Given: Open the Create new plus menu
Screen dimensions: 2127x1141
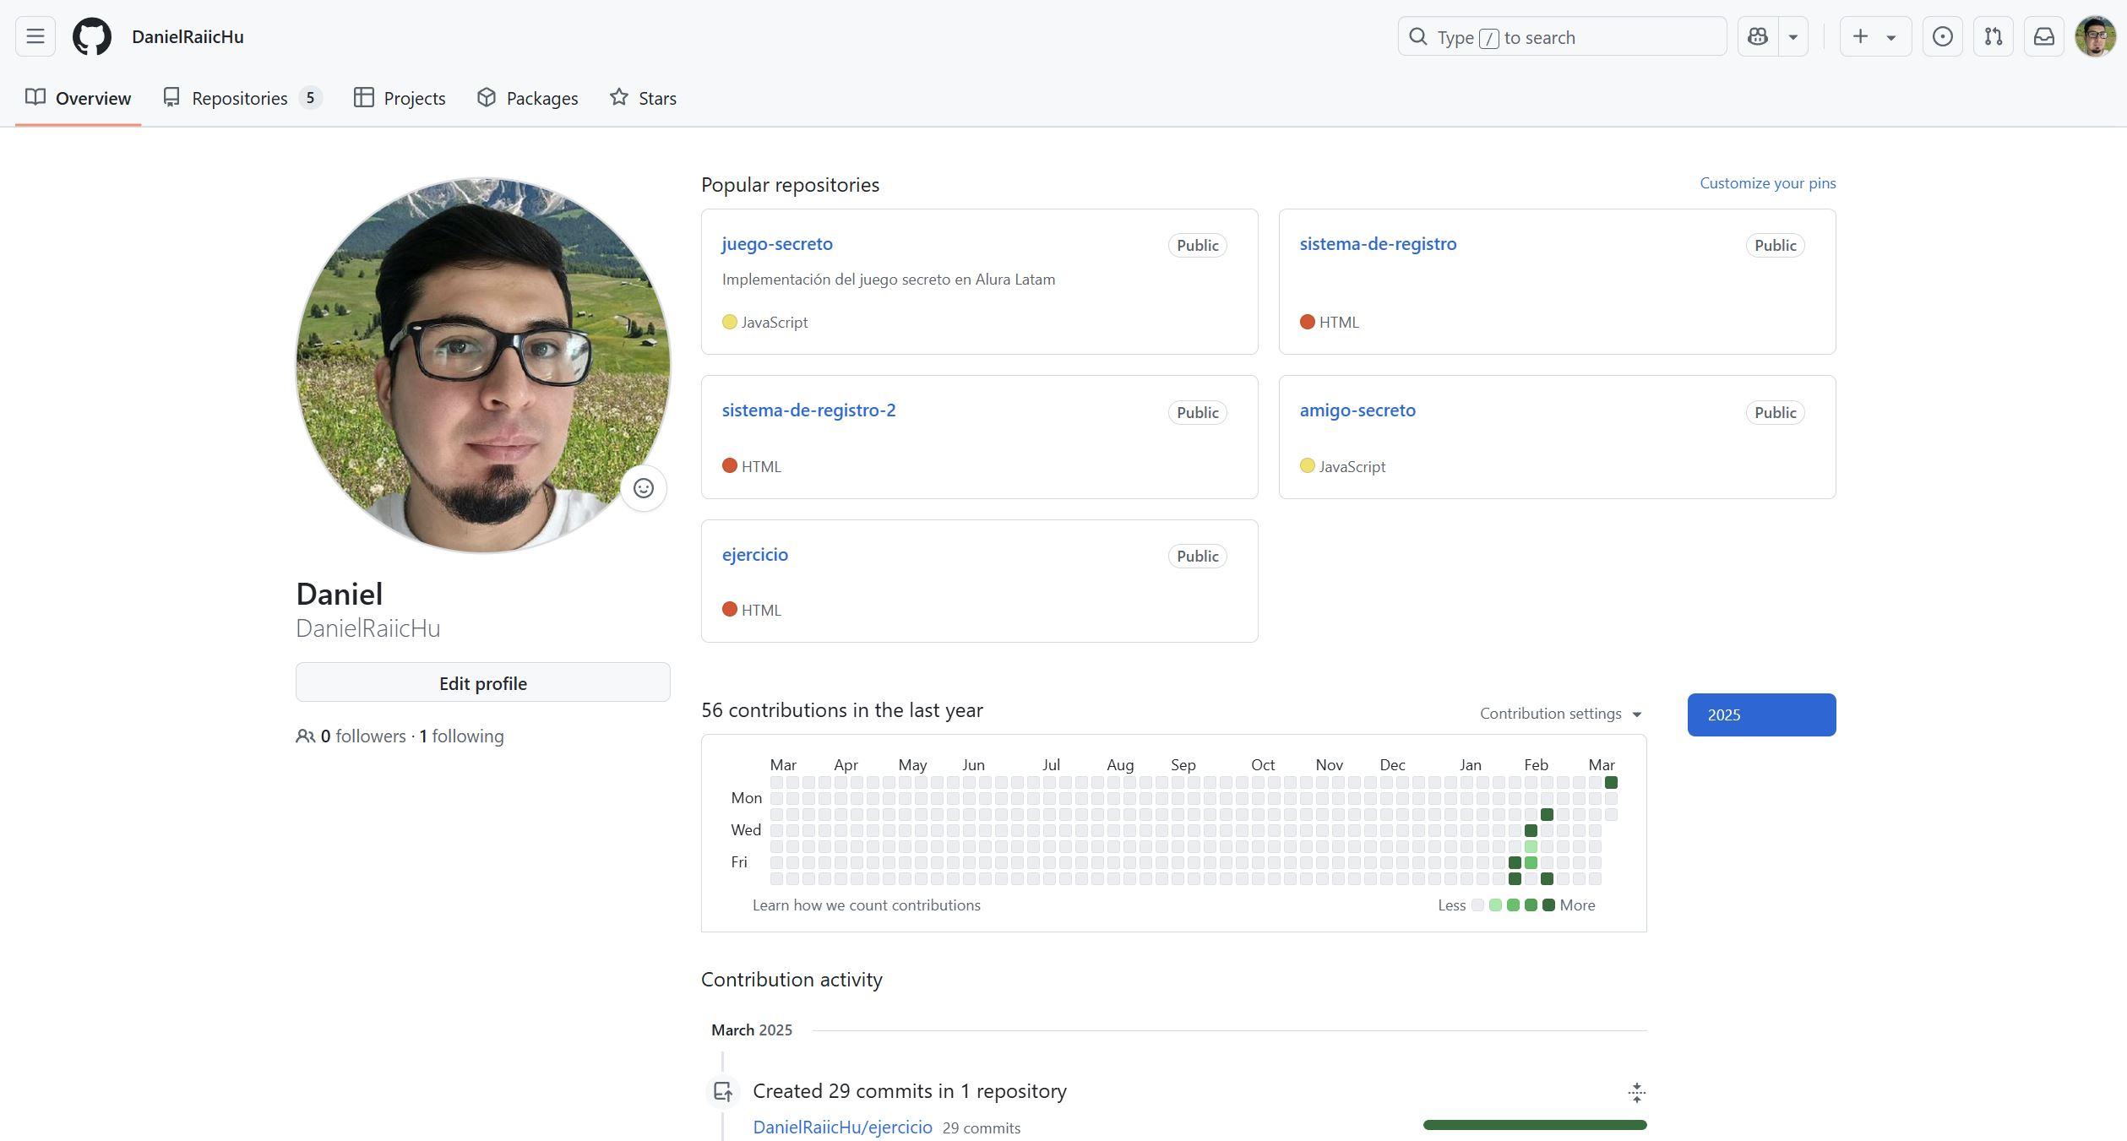Looking at the screenshot, I should 1875,36.
